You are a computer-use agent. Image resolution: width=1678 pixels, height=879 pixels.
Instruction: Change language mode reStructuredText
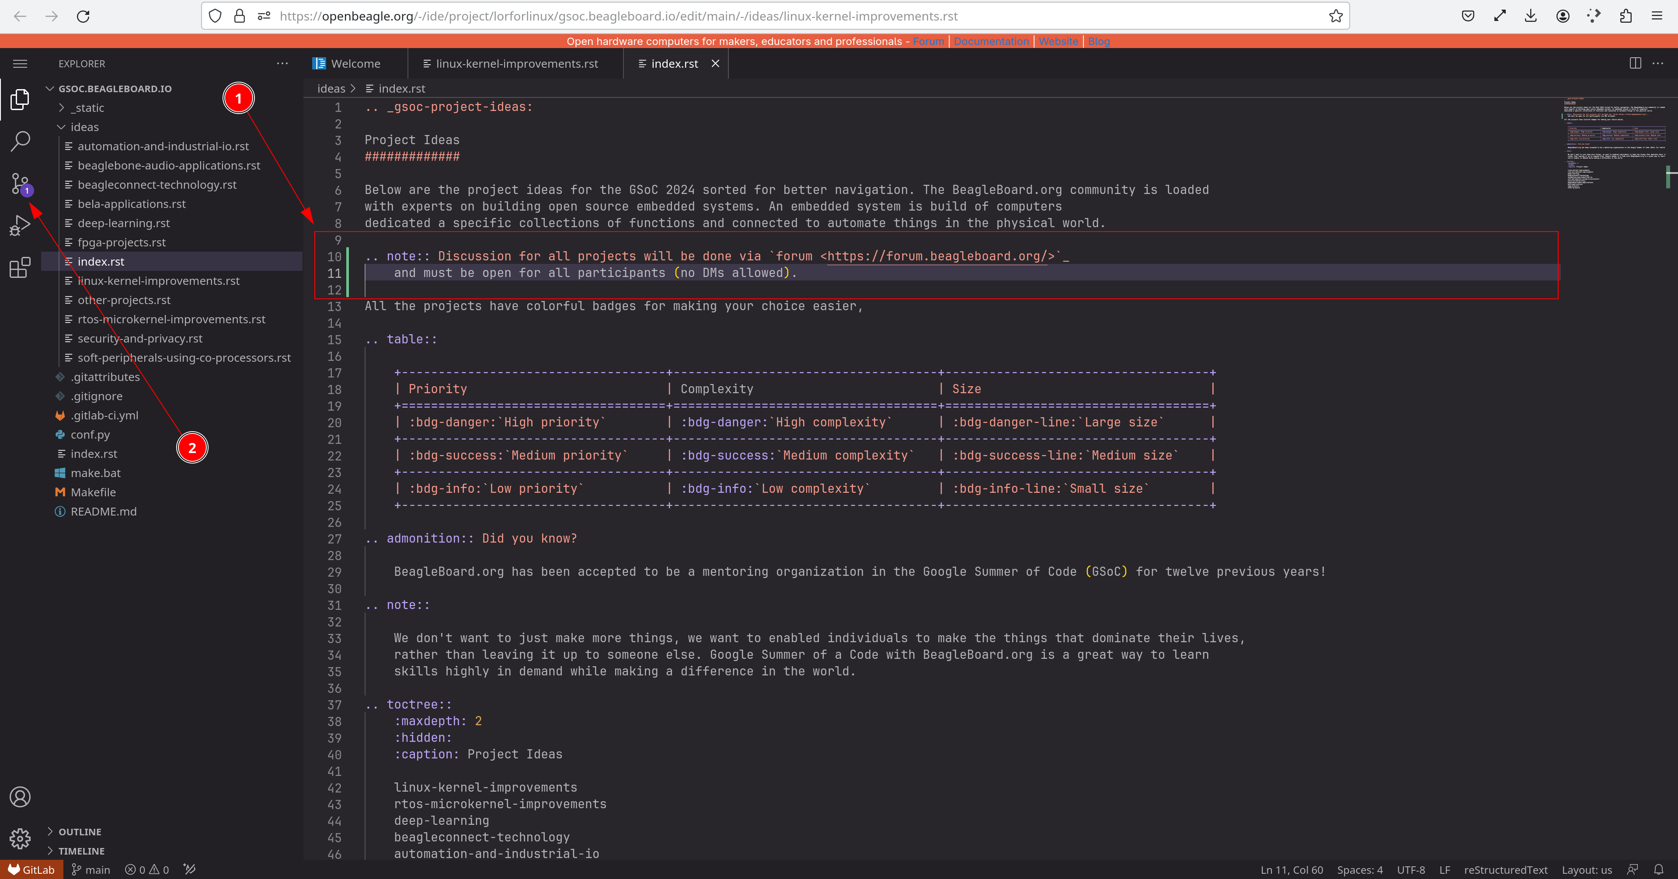(x=1505, y=870)
